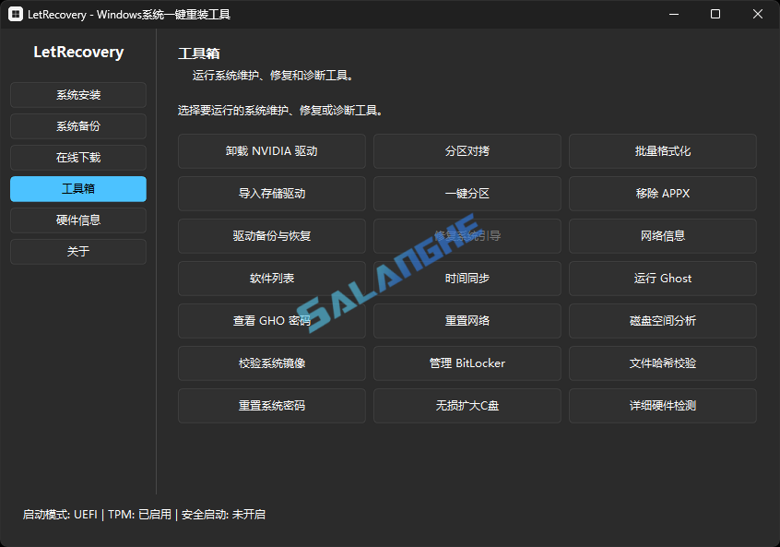The height and width of the screenshot is (547, 780).
Task: Open 磁盘空间分析
Action: click(663, 321)
